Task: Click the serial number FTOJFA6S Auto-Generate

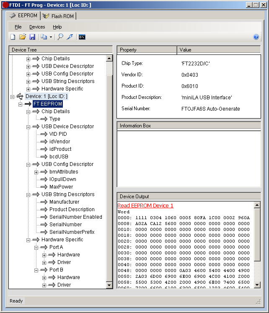Action: tap(210, 109)
